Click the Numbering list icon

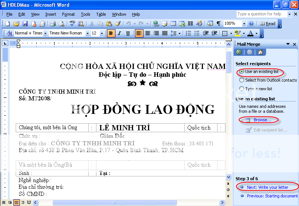(x=188, y=33)
